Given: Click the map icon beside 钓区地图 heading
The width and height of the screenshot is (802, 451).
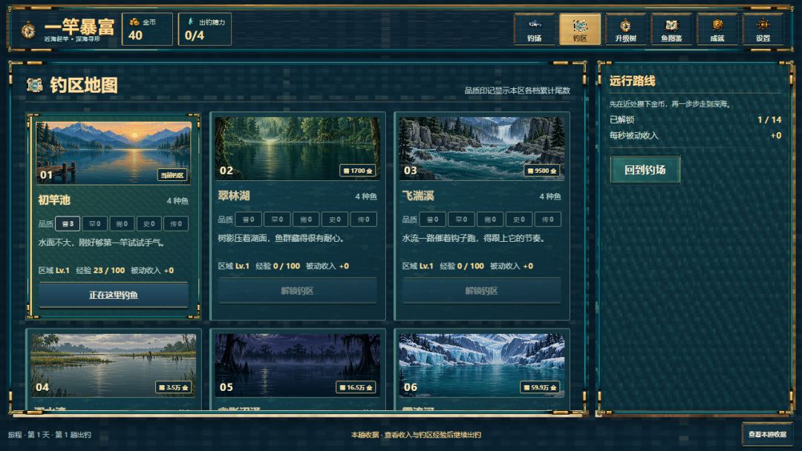Looking at the screenshot, I should [x=34, y=85].
